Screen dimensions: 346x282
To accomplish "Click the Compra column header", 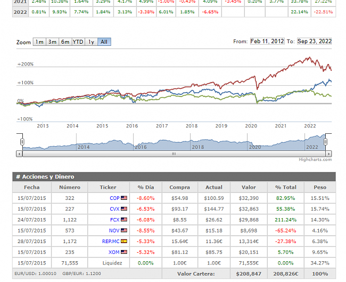I will tap(179, 187).
